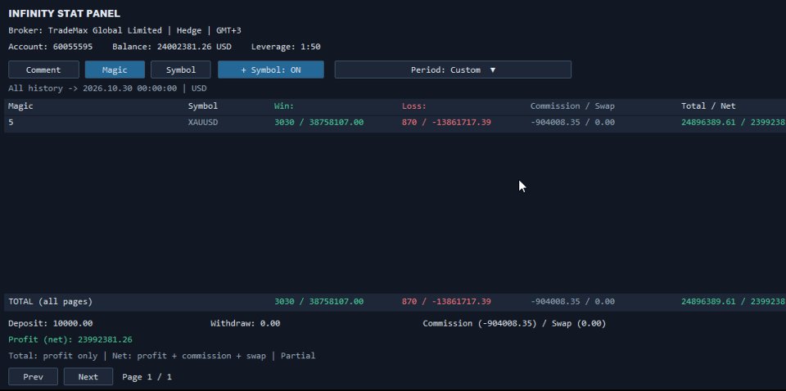Viewport: 786px width, 391px height.
Task: Click commission value in XAUUSD row
Action: pyautogui.click(x=572, y=122)
